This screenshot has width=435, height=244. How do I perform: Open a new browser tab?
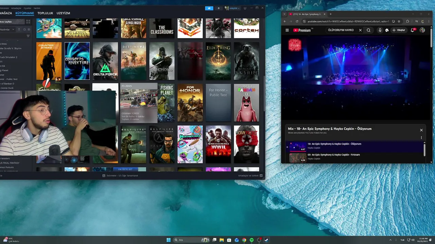coord(330,14)
